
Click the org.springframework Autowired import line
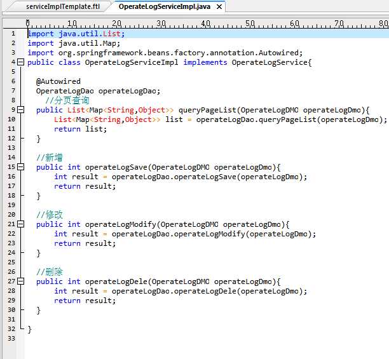pyautogui.click(x=165, y=53)
